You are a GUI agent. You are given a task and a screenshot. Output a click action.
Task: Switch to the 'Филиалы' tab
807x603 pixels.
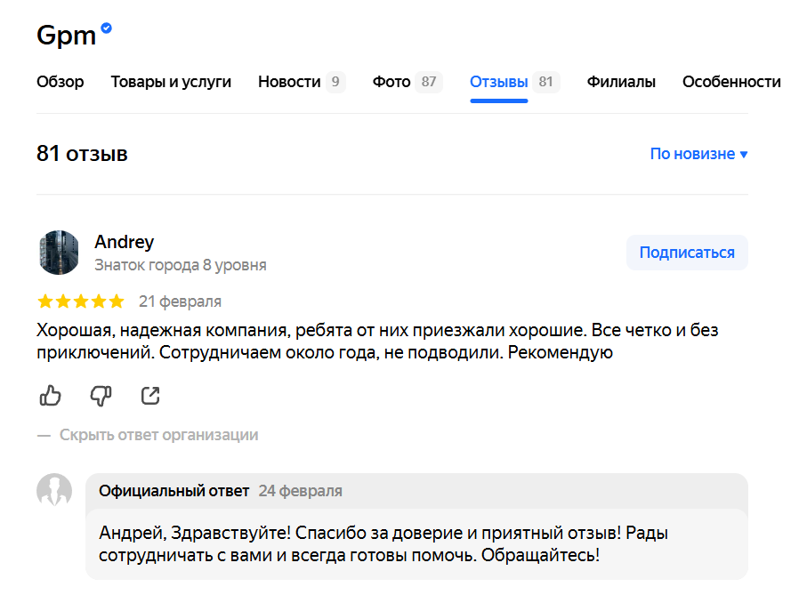(621, 82)
